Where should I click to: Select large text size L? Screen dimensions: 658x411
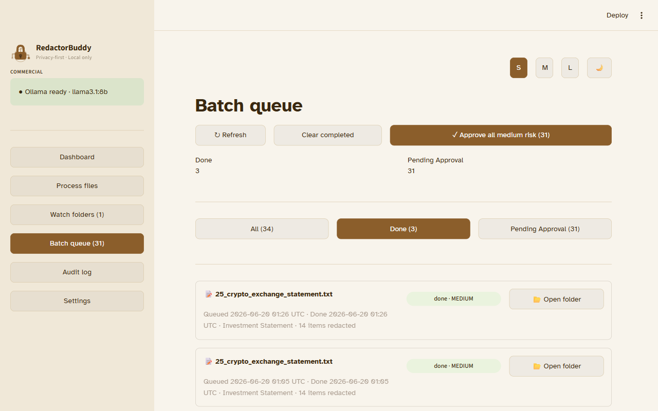point(570,68)
